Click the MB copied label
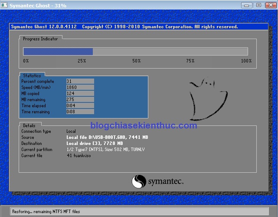This screenshot has height=217, width=278. (30, 93)
